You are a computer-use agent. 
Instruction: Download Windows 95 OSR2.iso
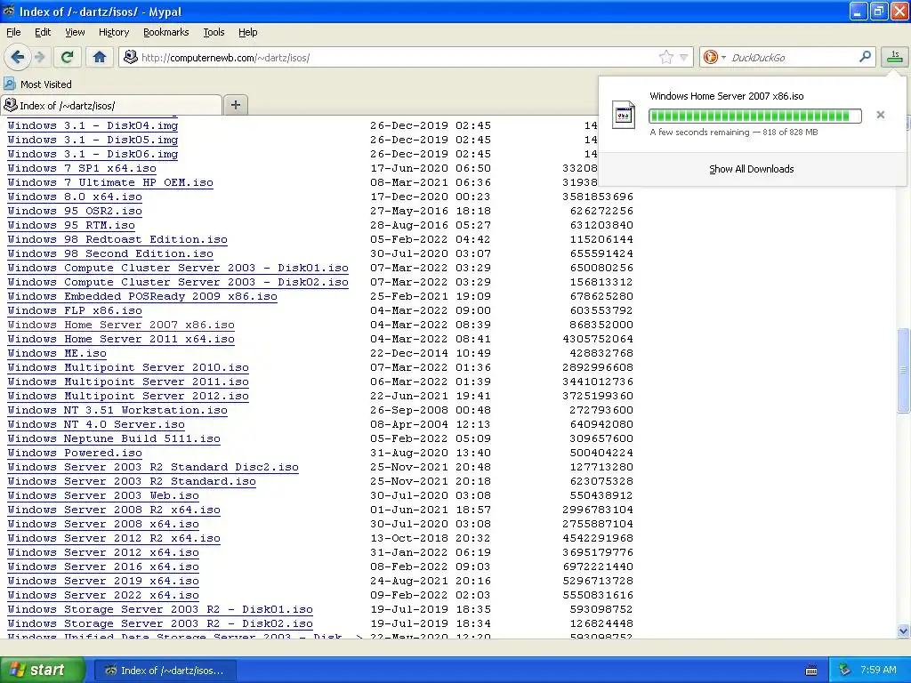(x=75, y=211)
